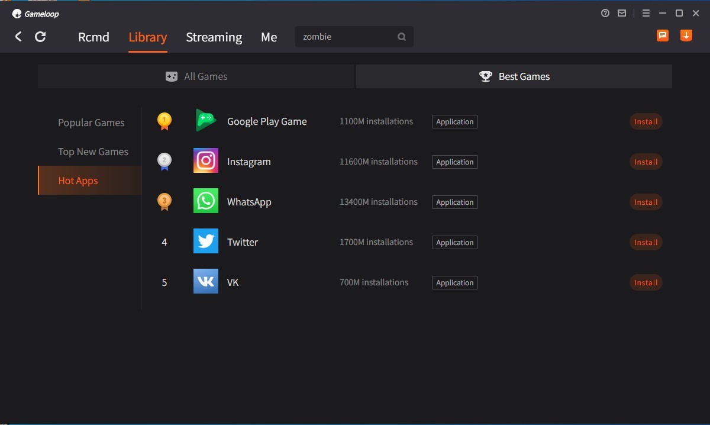Screen dimensions: 710x425
Task: Select Popular Games in sidebar
Action: point(91,123)
